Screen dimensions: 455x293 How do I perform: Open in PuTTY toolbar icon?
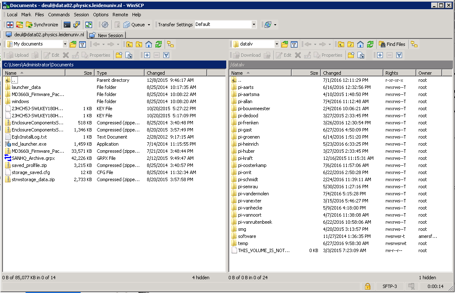77,25
